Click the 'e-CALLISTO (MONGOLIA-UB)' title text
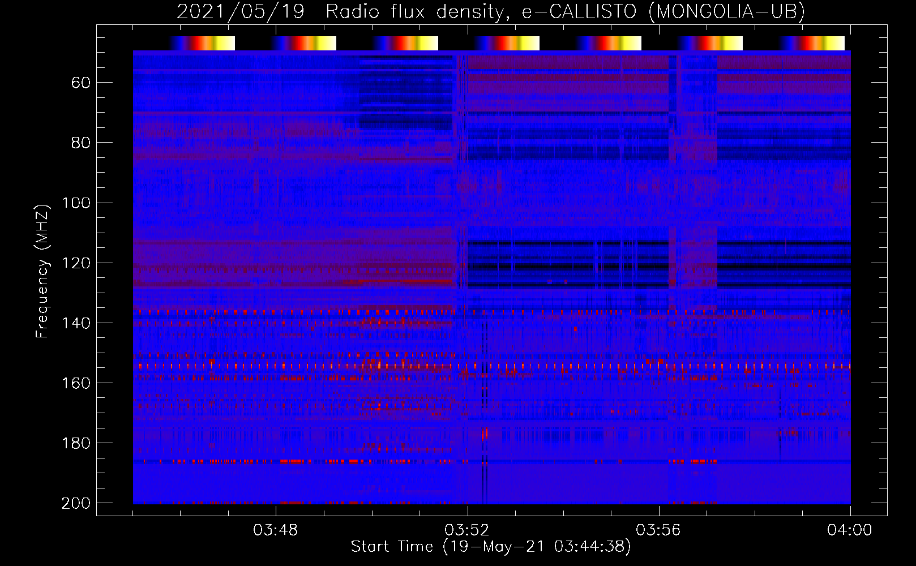The width and height of the screenshot is (916, 566). 663,12
